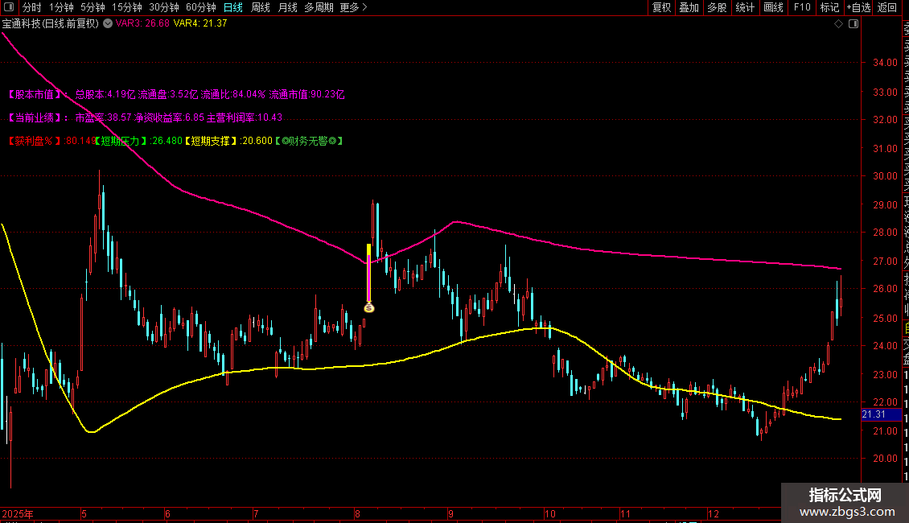Click the 复权 adjustment button
The width and height of the screenshot is (909, 523).
pyautogui.click(x=661, y=7)
